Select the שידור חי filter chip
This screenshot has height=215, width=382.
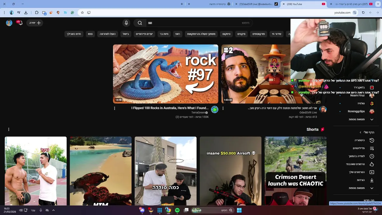pyautogui.click(x=277, y=34)
